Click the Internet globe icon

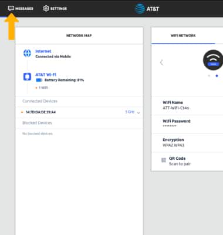pyautogui.click(x=27, y=53)
